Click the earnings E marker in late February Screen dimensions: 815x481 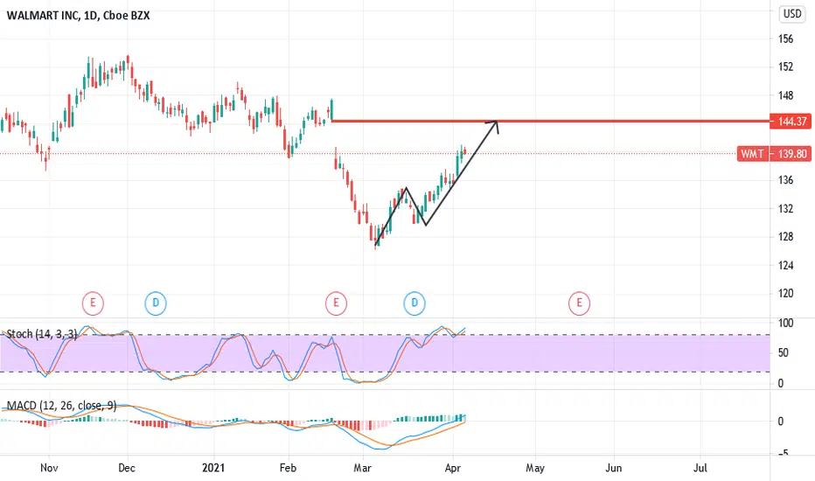[x=336, y=303]
